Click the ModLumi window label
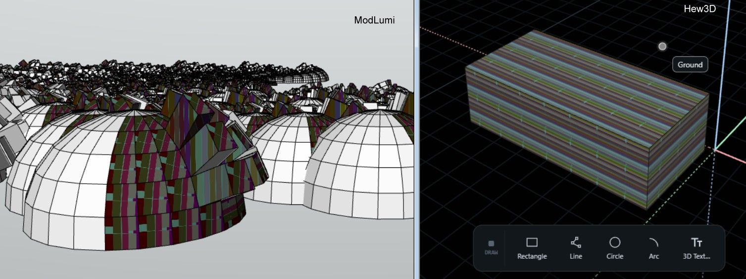 click(374, 20)
